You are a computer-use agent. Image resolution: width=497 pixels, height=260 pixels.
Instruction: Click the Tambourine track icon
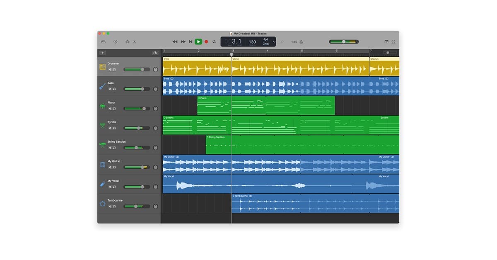click(x=102, y=204)
